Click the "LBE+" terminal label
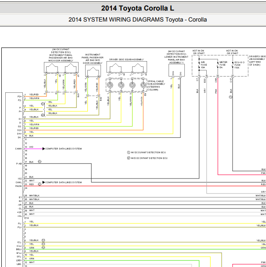This screenshot has height=267, width=266. [19, 260]
